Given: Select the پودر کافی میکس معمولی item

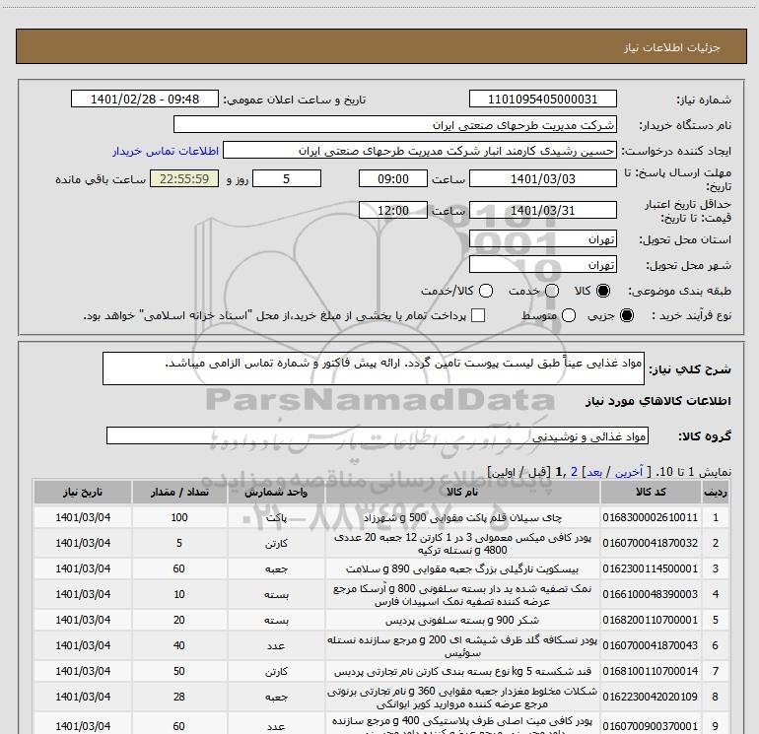Looking at the screenshot, I should click(462, 544).
